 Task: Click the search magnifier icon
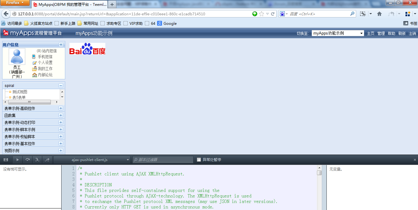pyautogui.click(x=352, y=14)
